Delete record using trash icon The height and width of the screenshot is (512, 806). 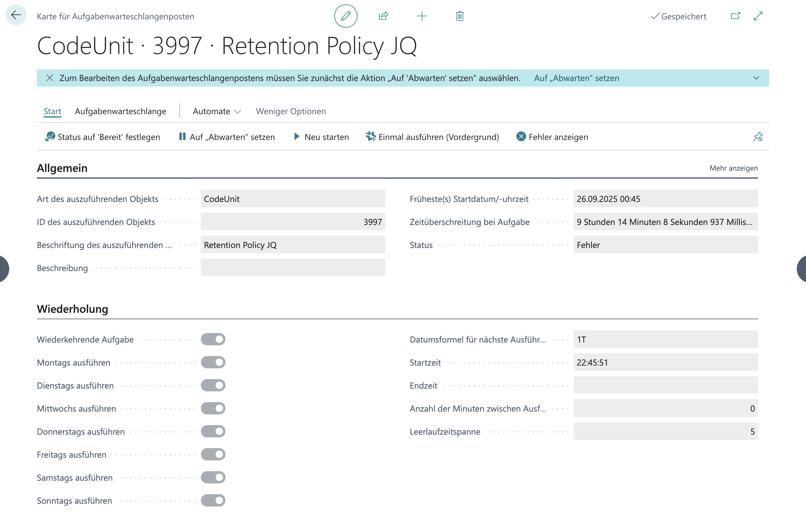pyautogui.click(x=460, y=16)
